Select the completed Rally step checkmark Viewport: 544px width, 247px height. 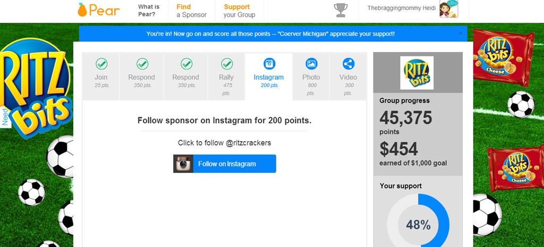227,64
